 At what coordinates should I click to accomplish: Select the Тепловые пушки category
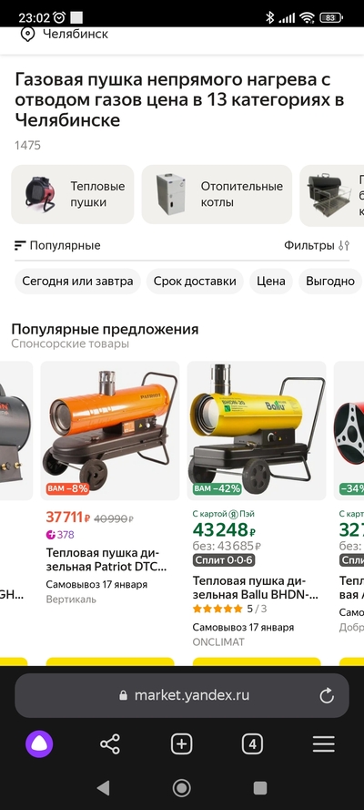coord(73,194)
